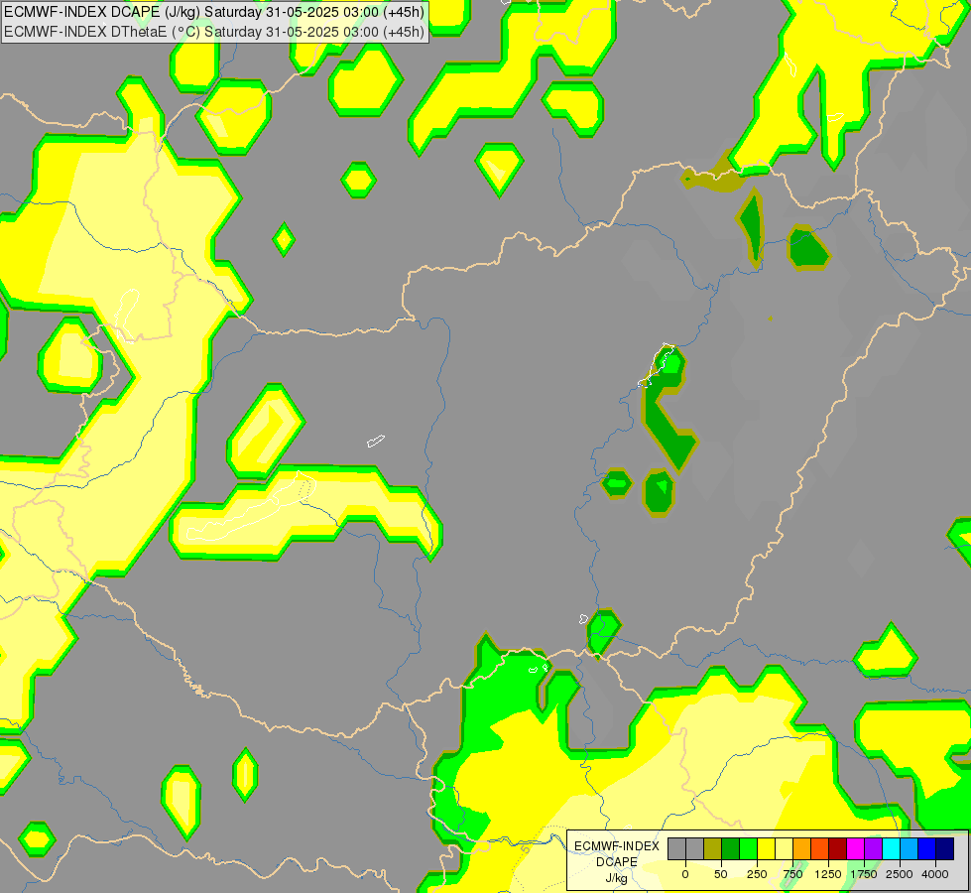The image size is (971, 893).
Task: Click the legend tick value 4000
Action: point(935,874)
